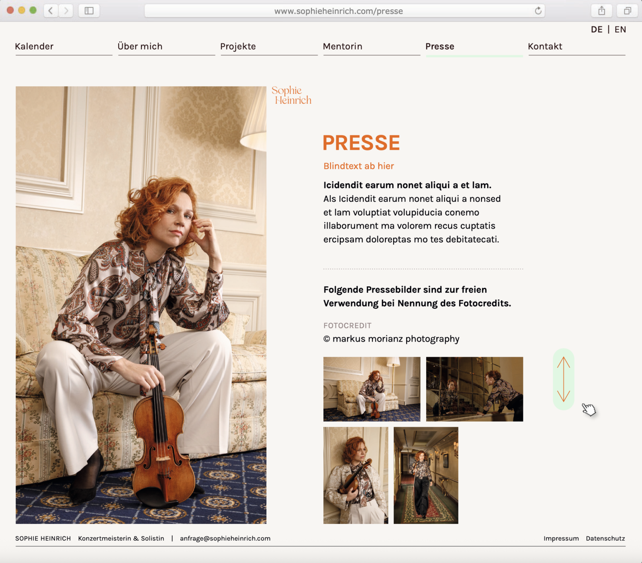Open the Impressum link in footer
The height and width of the screenshot is (563, 642).
click(561, 538)
